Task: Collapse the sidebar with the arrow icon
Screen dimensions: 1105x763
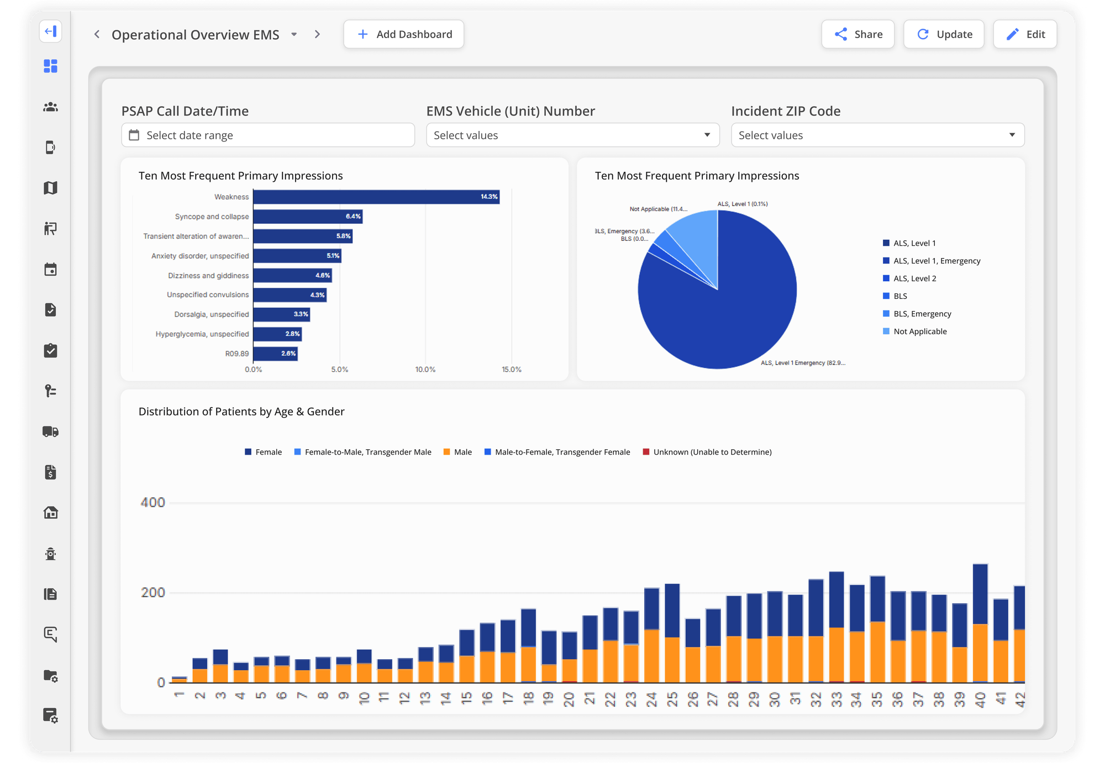Action: (x=50, y=31)
